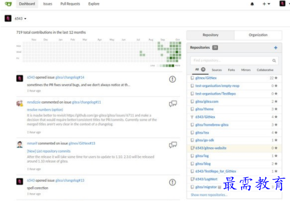
Task: Click mmarif's avatar in activity feed
Action: tap(20, 144)
